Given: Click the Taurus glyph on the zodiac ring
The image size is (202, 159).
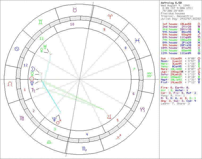Looking at the screenshot, I should coord(75,10).
